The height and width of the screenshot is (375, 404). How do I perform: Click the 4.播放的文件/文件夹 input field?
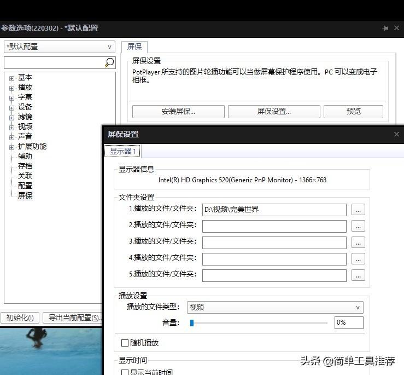click(274, 259)
